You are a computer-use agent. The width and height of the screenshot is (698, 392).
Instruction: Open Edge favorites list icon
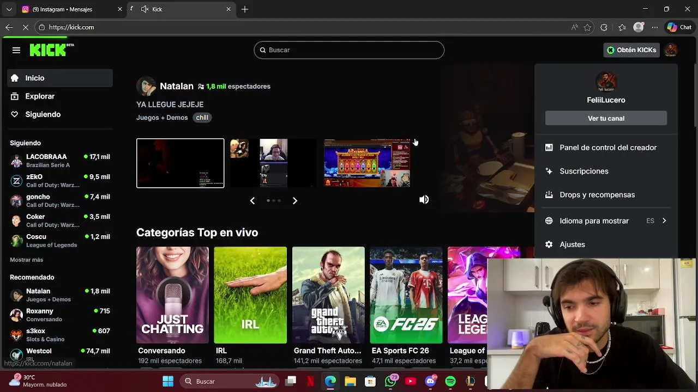[x=622, y=27]
